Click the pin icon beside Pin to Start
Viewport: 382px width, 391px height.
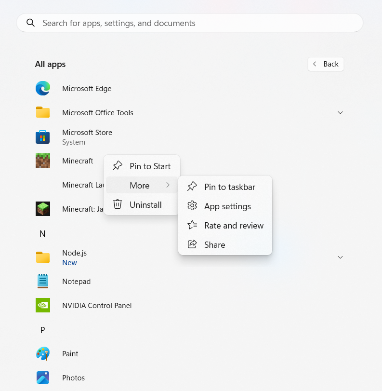(x=118, y=166)
